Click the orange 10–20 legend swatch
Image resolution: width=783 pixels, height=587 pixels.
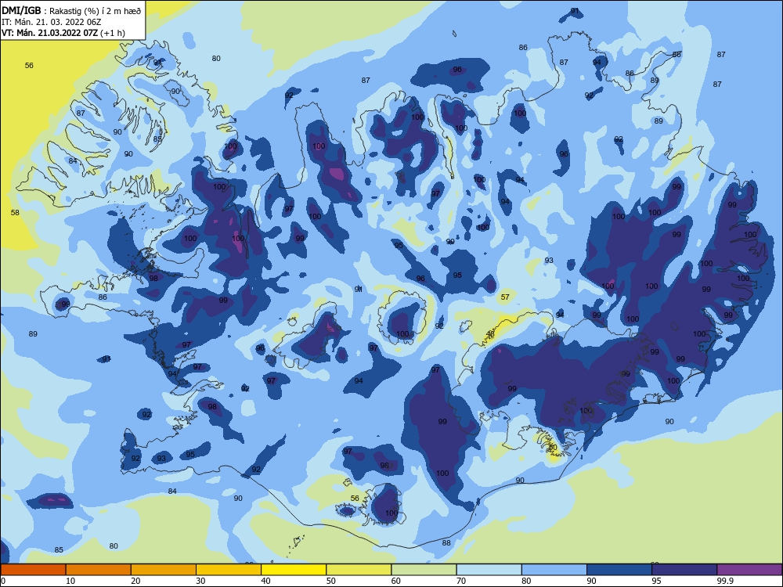pos(99,570)
